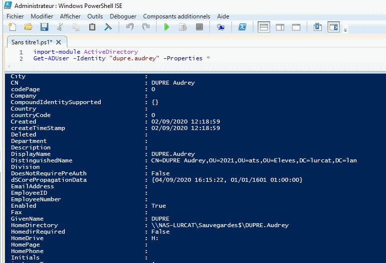
Task: Click the Cut scissors icon
Action: (60, 27)
